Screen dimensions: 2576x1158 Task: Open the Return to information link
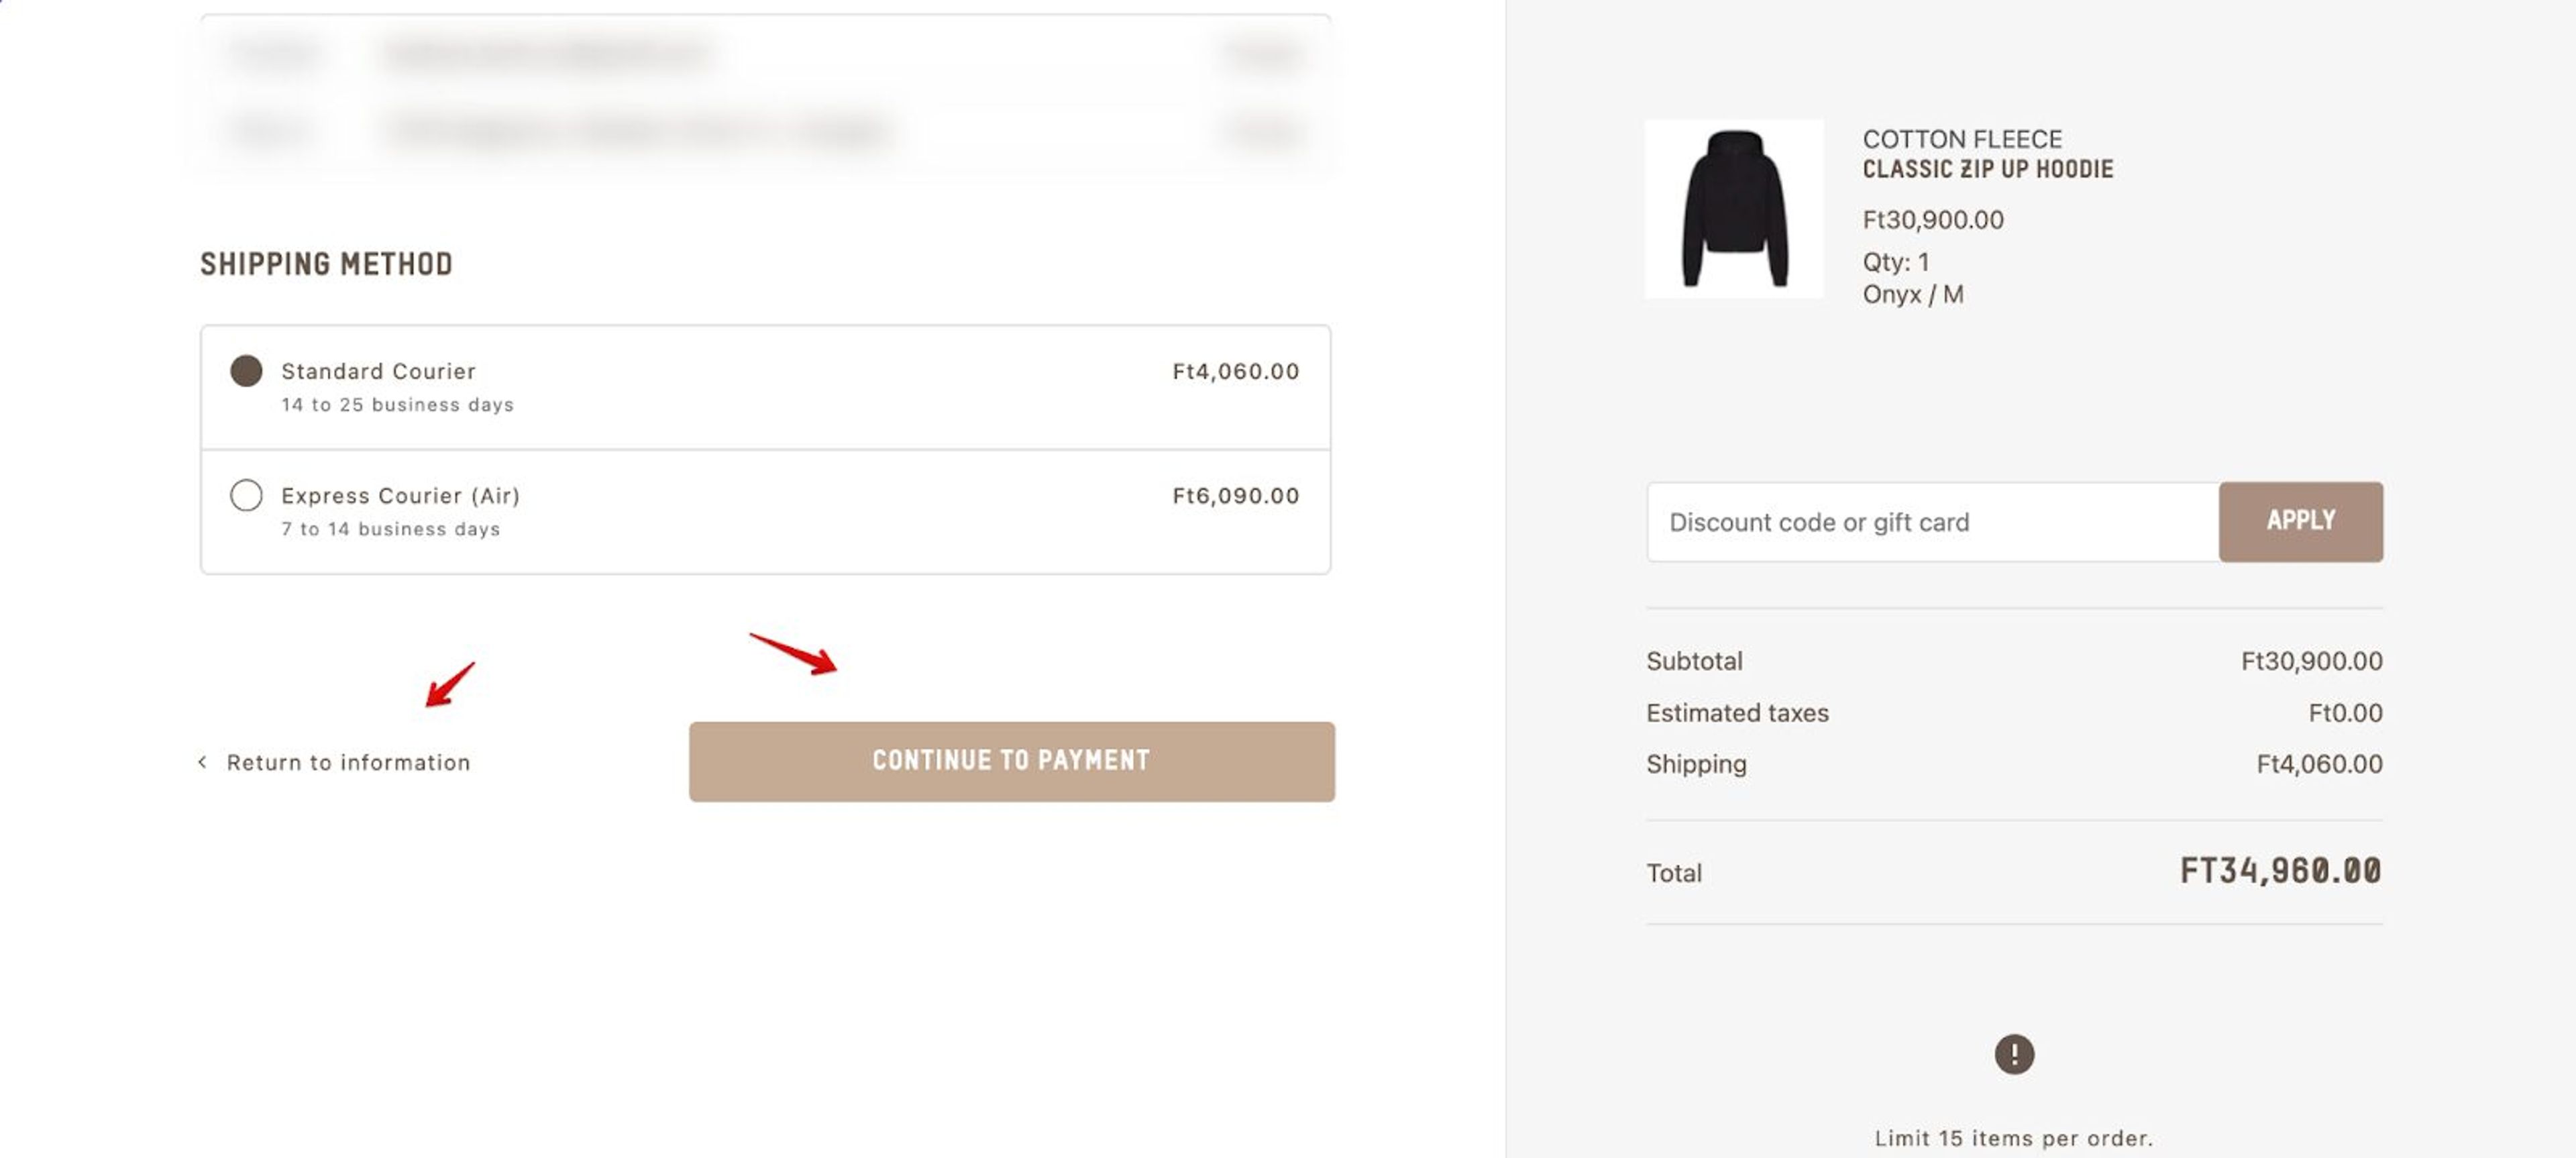(349, 761)
